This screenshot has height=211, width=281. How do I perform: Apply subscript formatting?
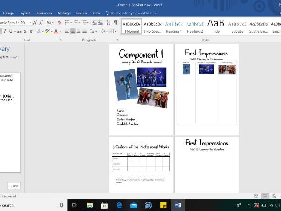pos(26,32)
